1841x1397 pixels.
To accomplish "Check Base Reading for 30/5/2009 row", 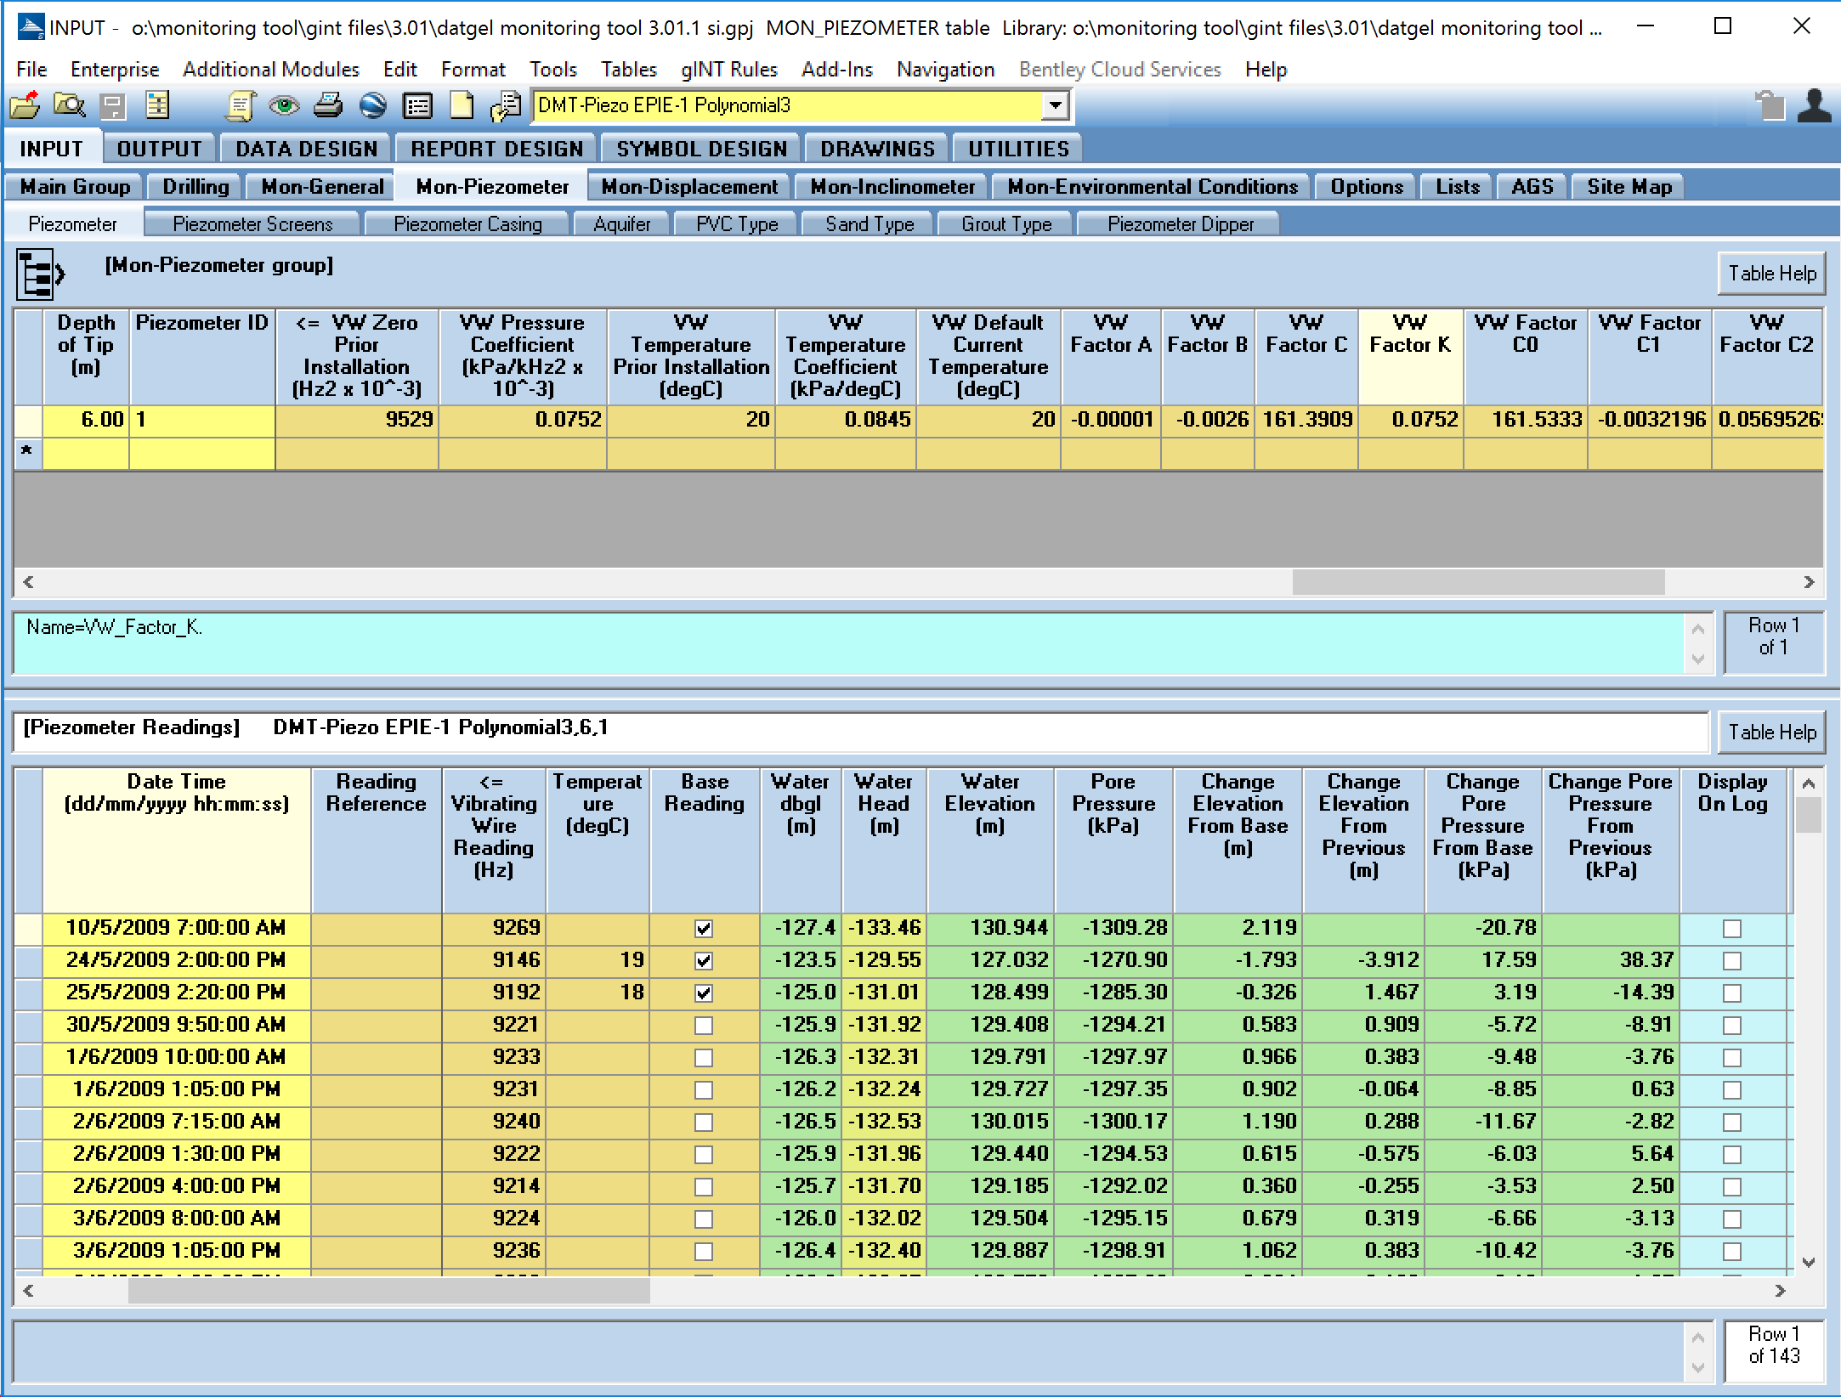I will pyautogui.click(x=703, y=1025).
